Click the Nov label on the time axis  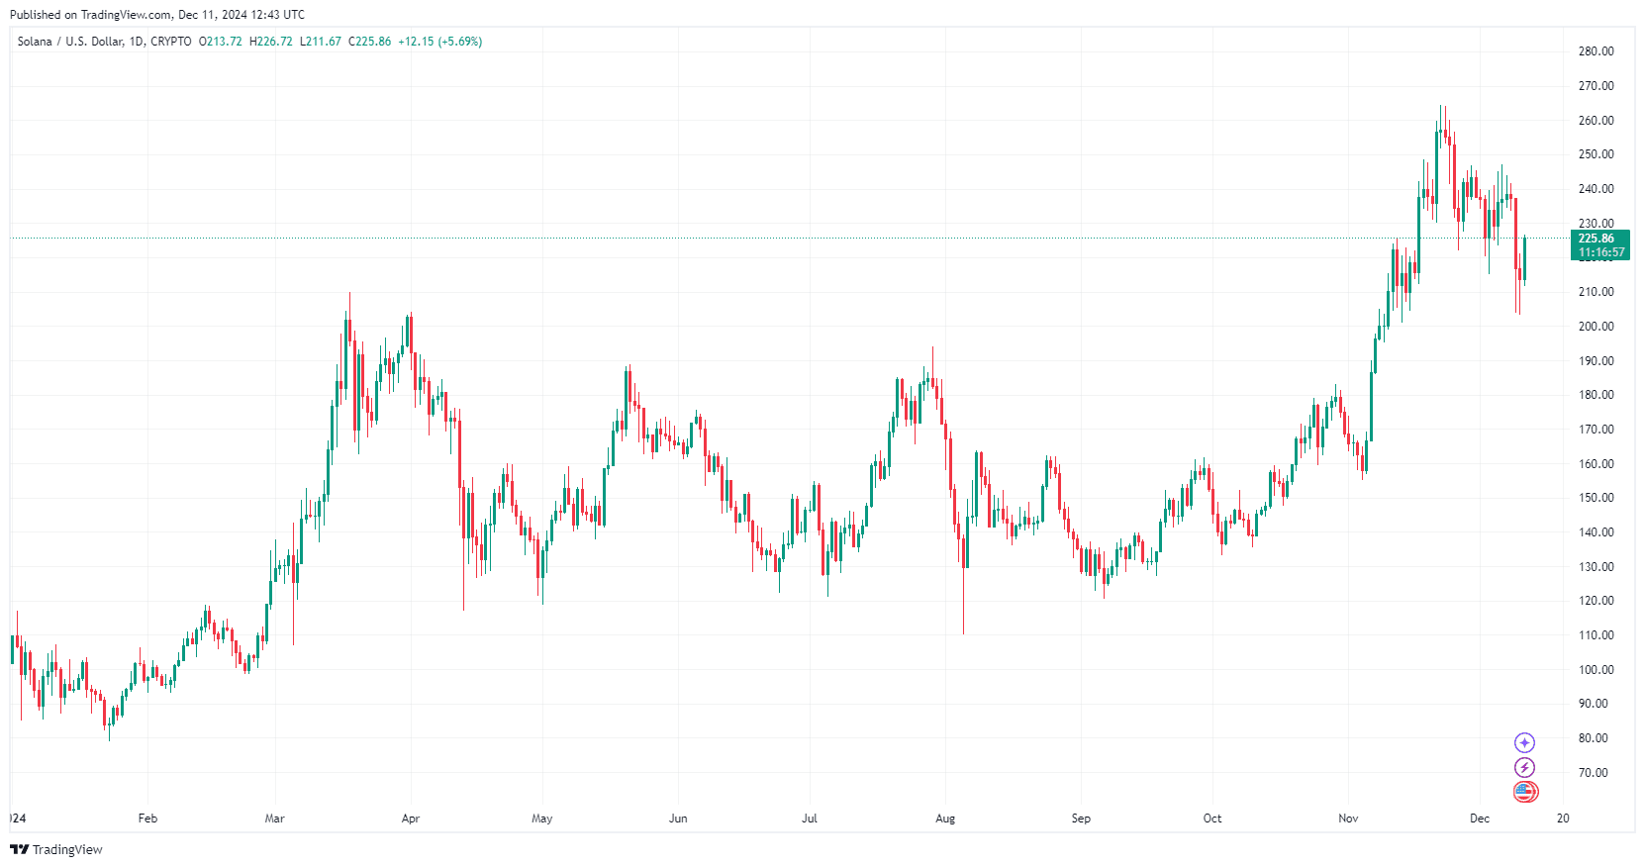point(1348,819)
